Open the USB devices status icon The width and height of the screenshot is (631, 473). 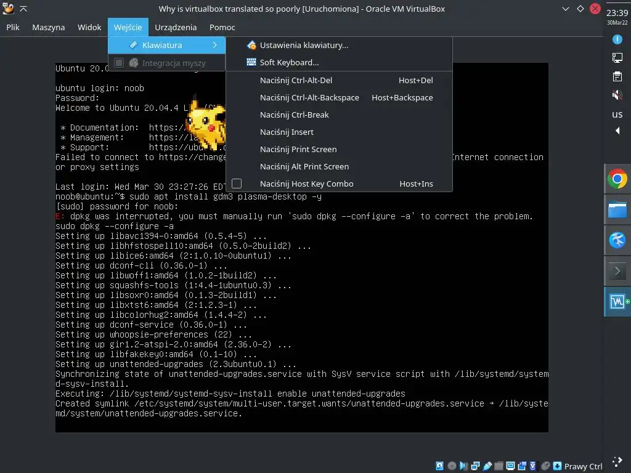coord(487,466)
